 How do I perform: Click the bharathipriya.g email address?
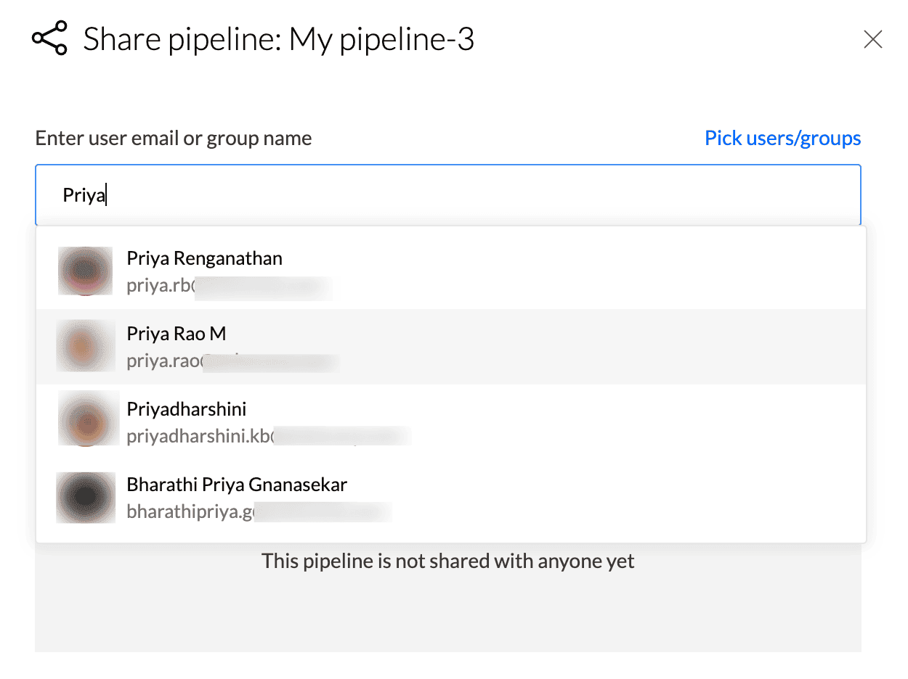point(259,512)
